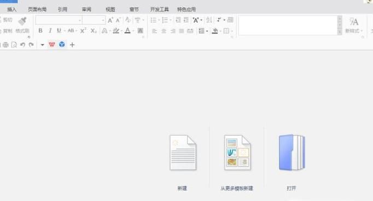Apply distributed alignment
The image size is (373, 201).
tap(190, 31)
